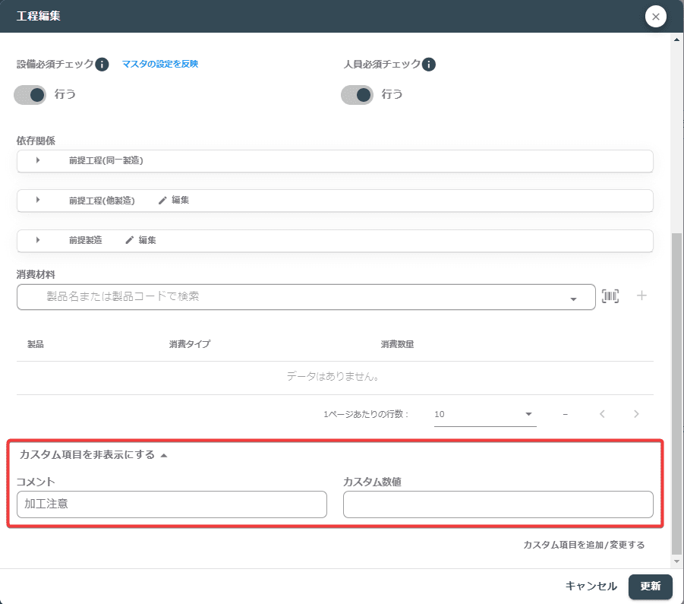Screen dimensions: 684x604
Task: Click 消費タイプ column header
Action: pyautogui.click(x=190, y=344)
